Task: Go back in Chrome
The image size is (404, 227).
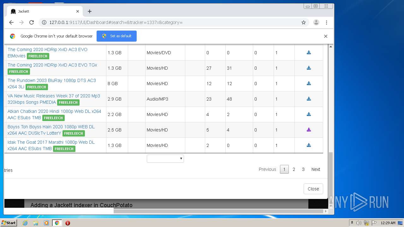Action: (x=11, y=22)
